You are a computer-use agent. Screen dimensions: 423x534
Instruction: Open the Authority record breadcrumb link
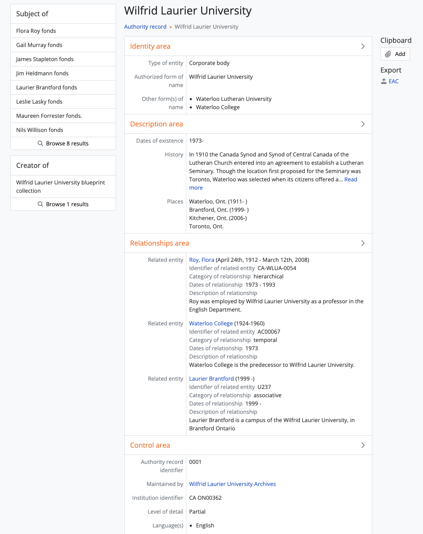145,27
